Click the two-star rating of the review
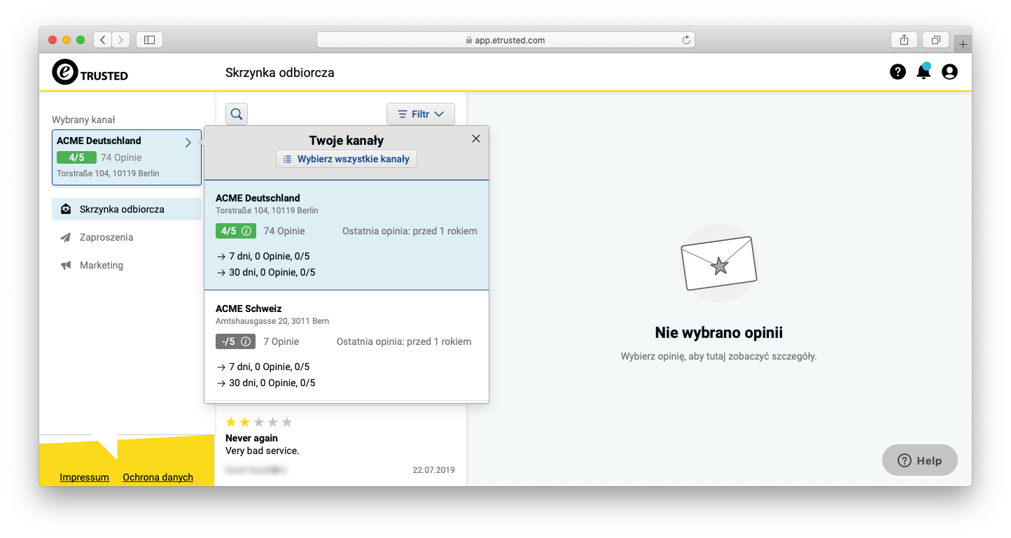Viewport: 1011px width, 538px height. point(258,422)
